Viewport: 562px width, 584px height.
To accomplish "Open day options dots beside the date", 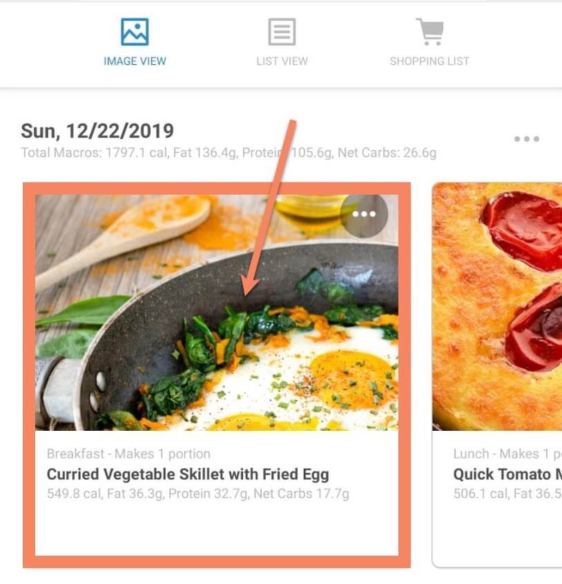I will [526, 139].
